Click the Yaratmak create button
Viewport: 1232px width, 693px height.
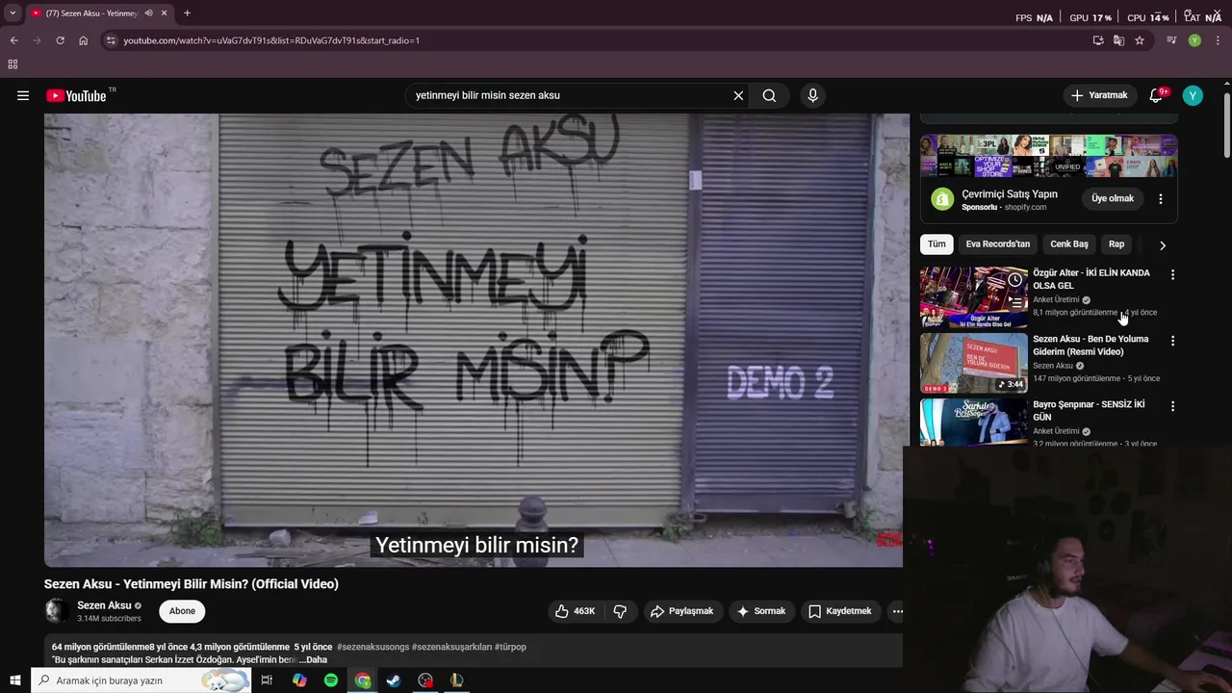coord(1099,95)
